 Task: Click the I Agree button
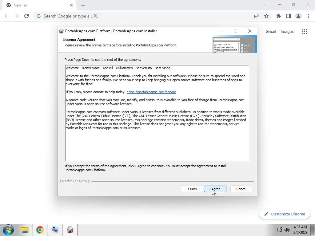[215, 189]
